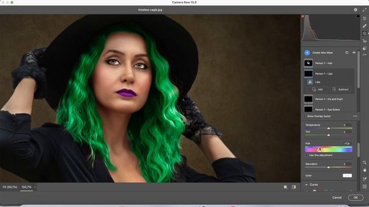Open more image settings three-dot icon in right toolbar
The image size is (369, 207).
click(x=364, y=55)
